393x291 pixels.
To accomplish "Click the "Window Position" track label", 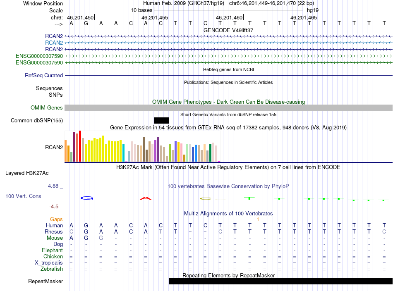I will pos(43,3).
